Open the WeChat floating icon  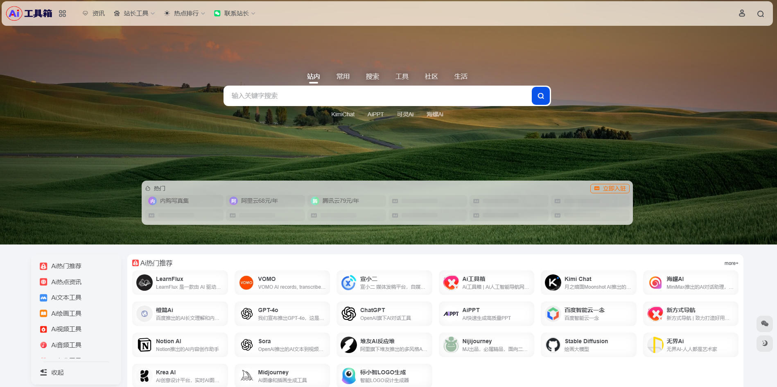coord(765,324)
